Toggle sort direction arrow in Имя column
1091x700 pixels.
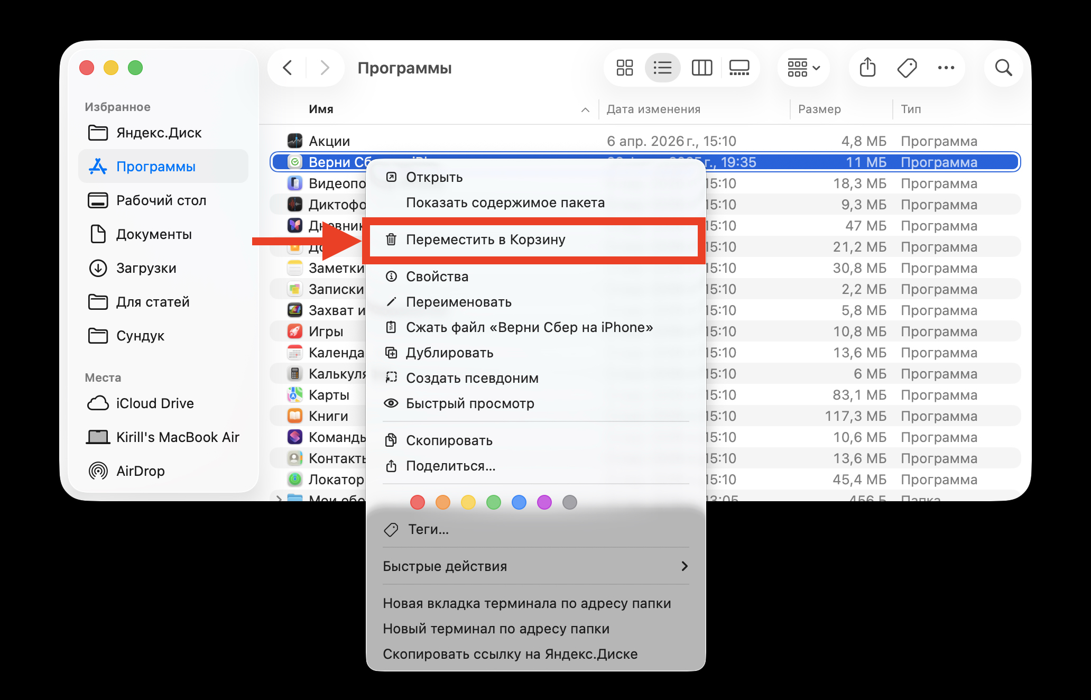point(585,109)
